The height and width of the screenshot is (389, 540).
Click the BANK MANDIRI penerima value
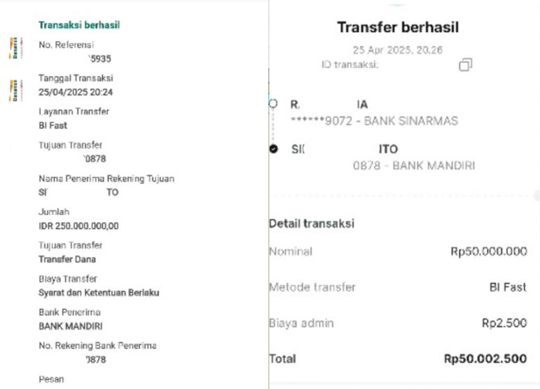[71, 326]
